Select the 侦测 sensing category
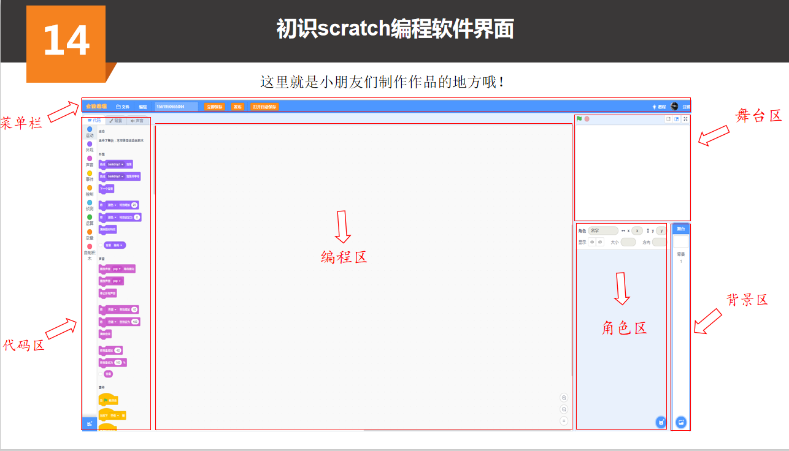789x451 pixels. click(x=90, y=205)
